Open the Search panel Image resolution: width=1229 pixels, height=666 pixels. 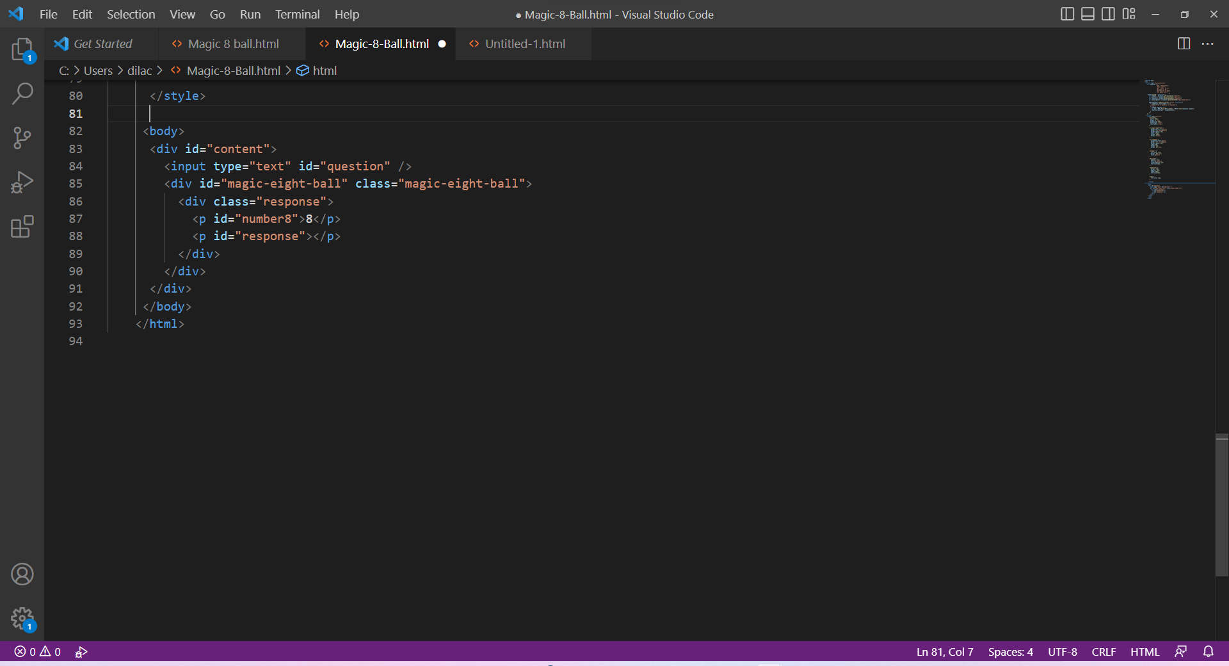pyautogui.click(x=22, y=93)
